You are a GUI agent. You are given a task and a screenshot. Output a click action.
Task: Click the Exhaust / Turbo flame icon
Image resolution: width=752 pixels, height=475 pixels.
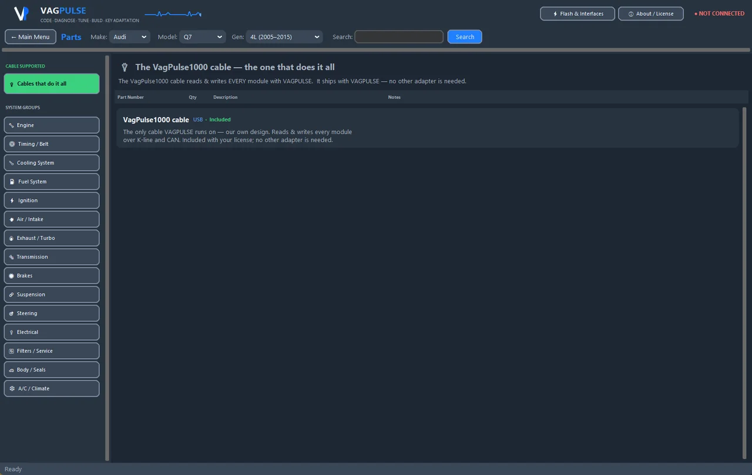point(12,238)
